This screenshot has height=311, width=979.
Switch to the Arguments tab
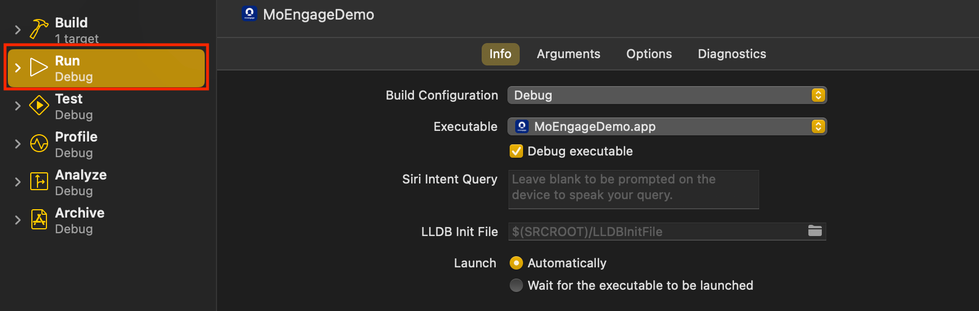coord(568,54)
